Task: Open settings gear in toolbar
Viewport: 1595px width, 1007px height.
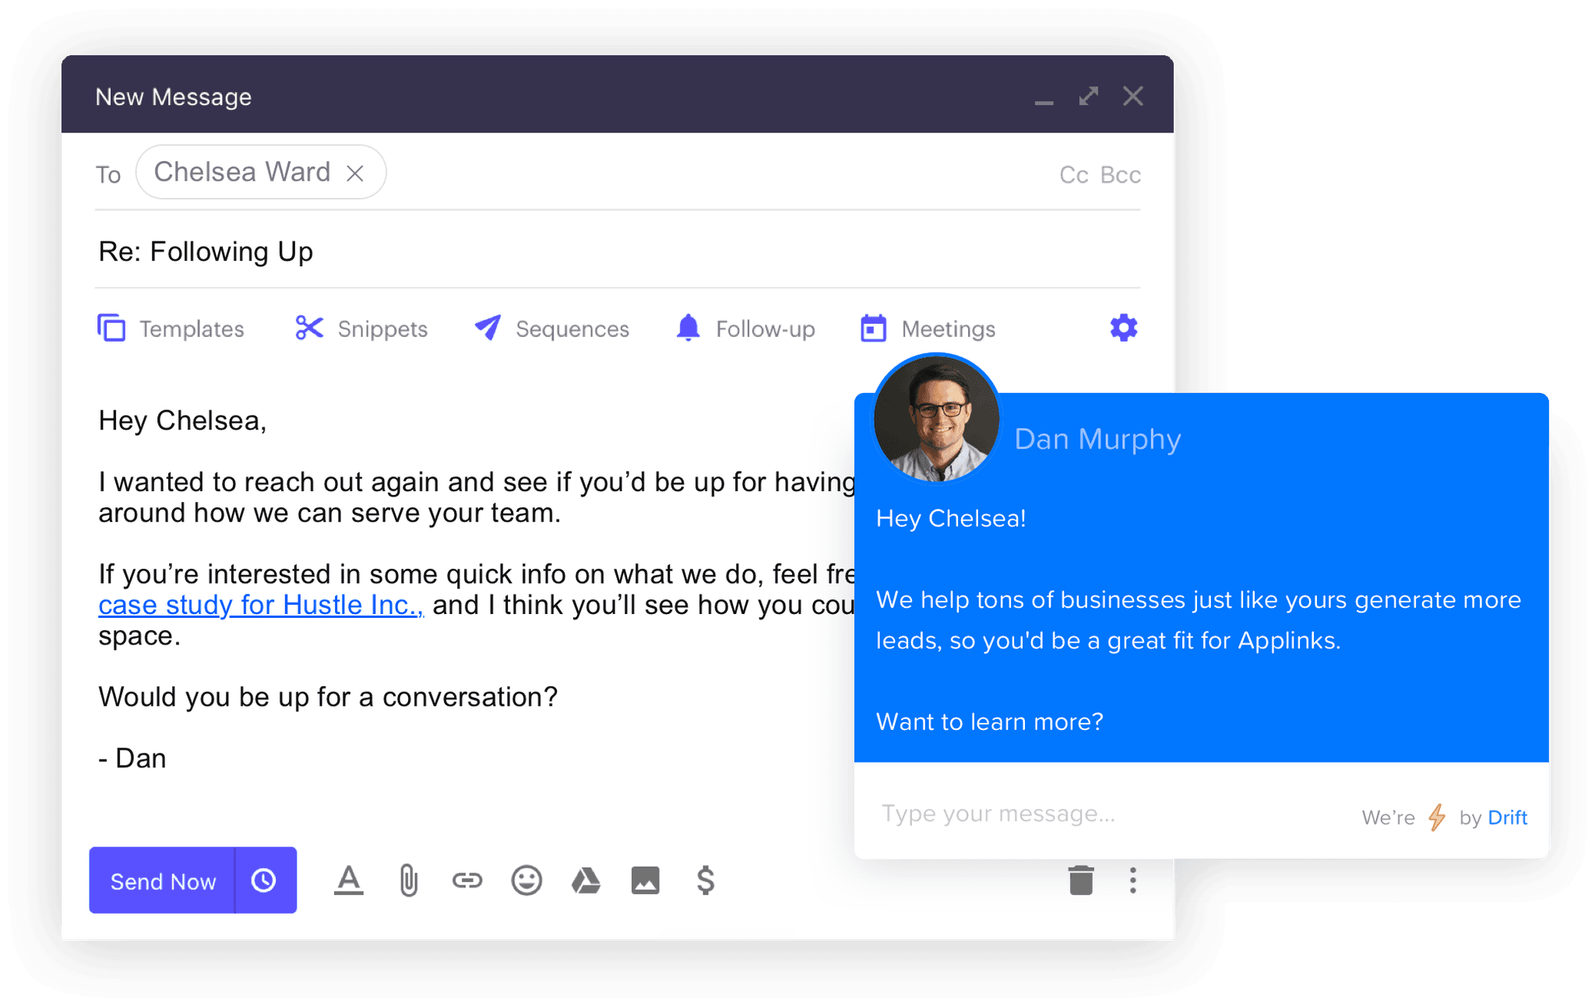Action: click(1123, 328)
